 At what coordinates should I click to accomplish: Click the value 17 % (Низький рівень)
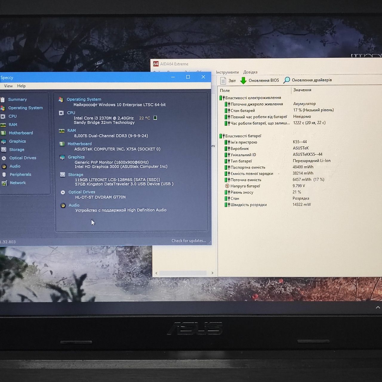click(313, 110)
